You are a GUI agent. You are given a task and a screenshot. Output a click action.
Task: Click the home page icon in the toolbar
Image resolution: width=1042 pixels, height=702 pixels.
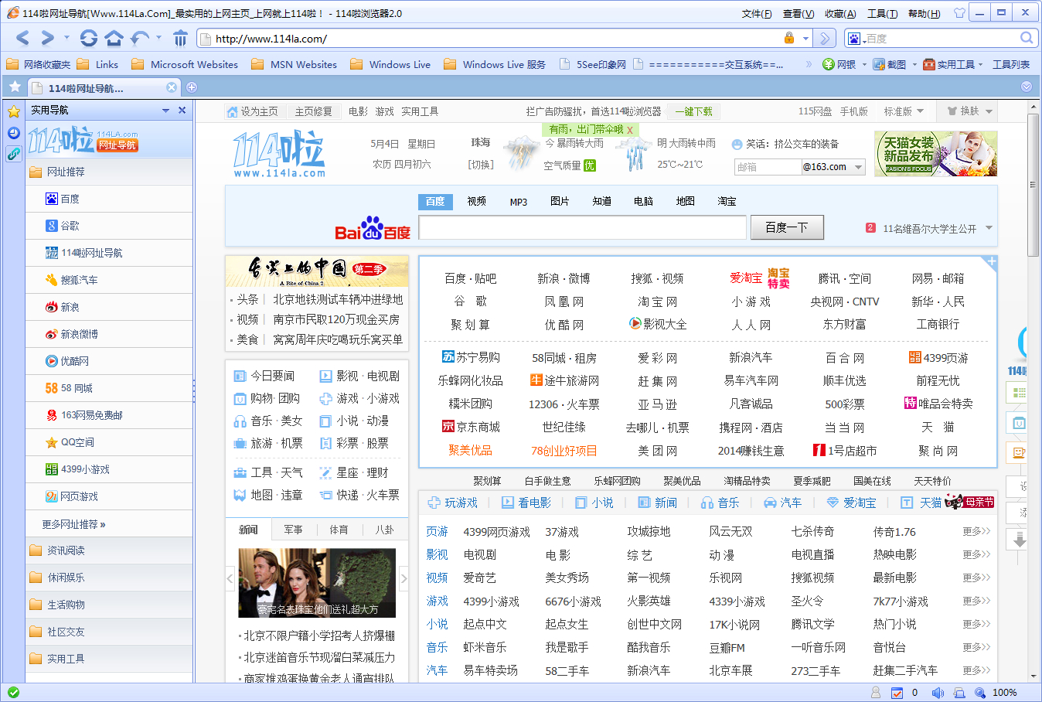[x=114, y=36]
